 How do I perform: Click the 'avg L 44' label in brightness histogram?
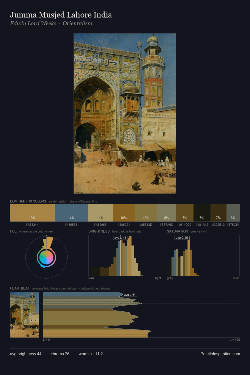pos(120,238)
